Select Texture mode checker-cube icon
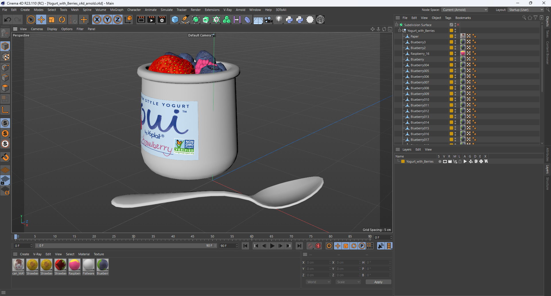The width and height of the screenshot is (551, 296). [5, 57]
